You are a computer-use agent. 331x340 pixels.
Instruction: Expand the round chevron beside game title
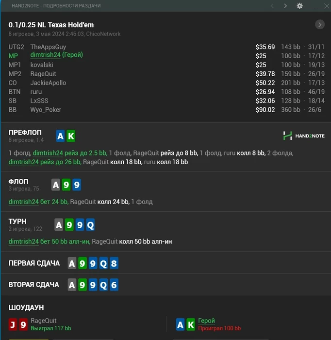[x=320, y=24]
